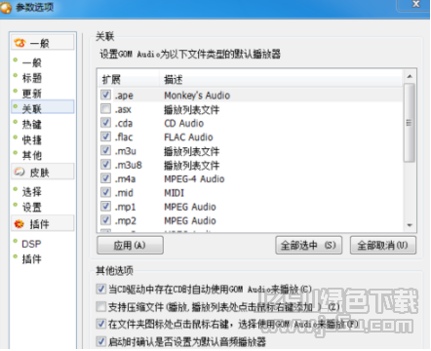431x351 pixels.
Task: Uncheck the .ape file association
Action: (x=105, y=95)
